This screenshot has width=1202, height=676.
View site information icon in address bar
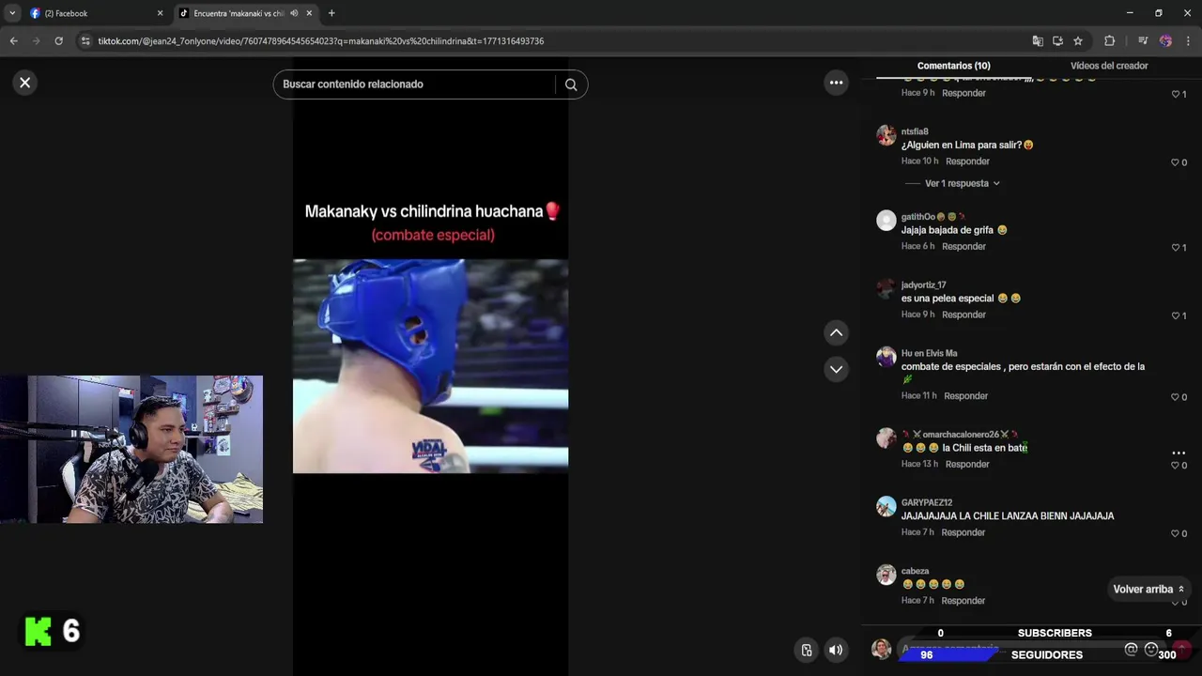85,41
